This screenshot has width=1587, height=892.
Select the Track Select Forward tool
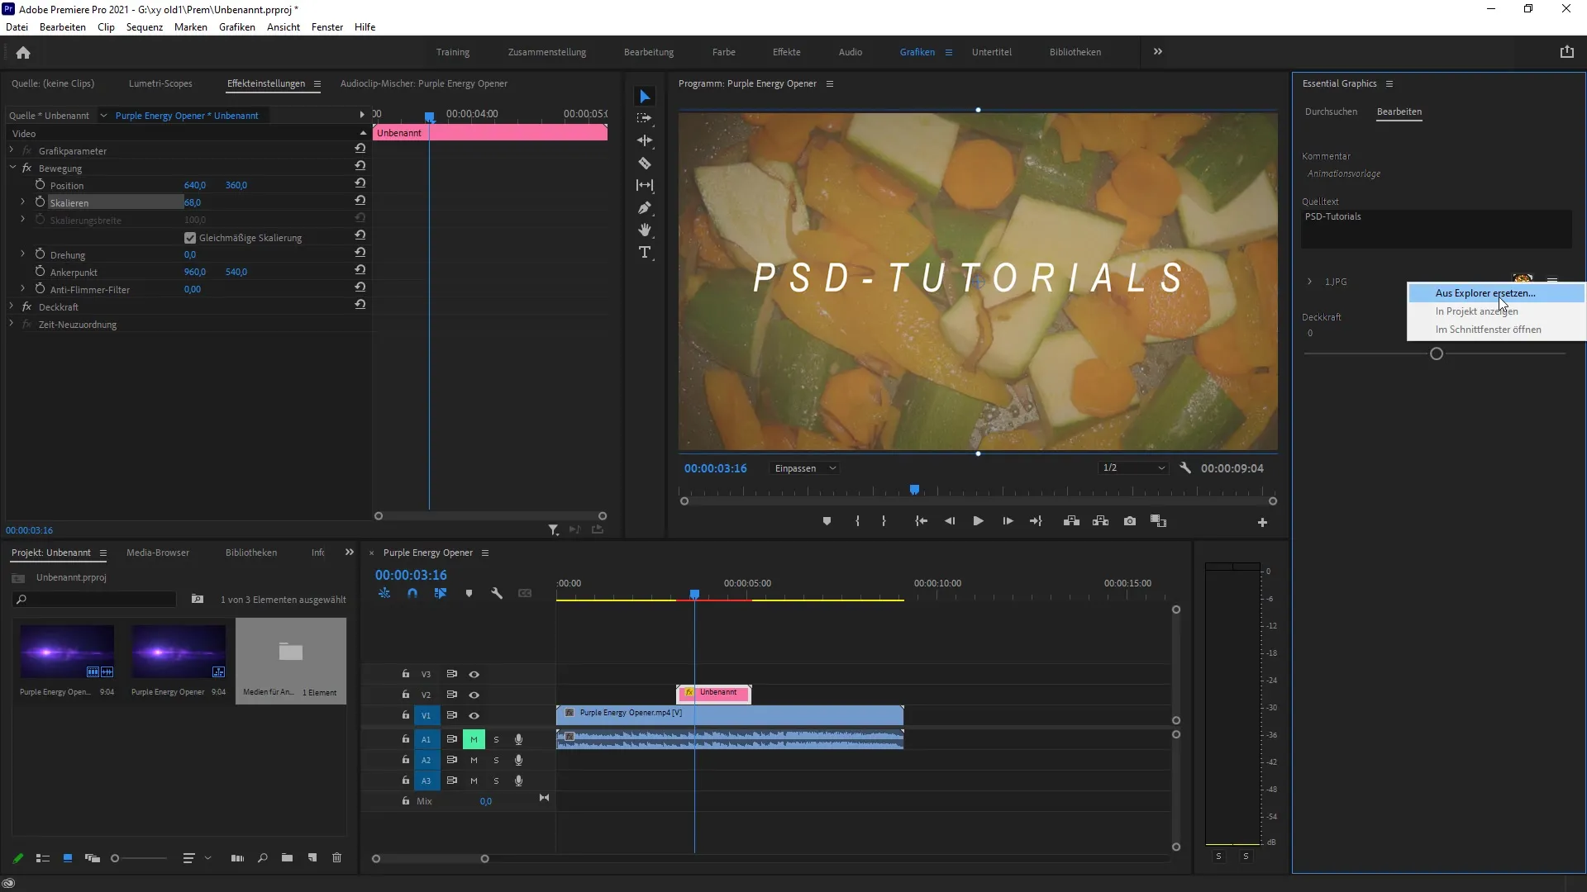[645, 118]
